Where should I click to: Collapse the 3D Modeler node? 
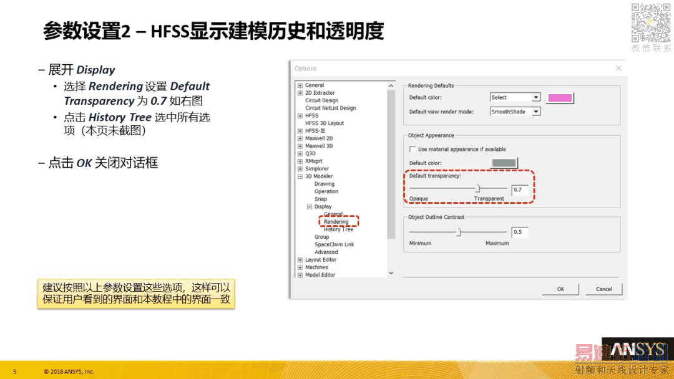(x=300, y=176)
